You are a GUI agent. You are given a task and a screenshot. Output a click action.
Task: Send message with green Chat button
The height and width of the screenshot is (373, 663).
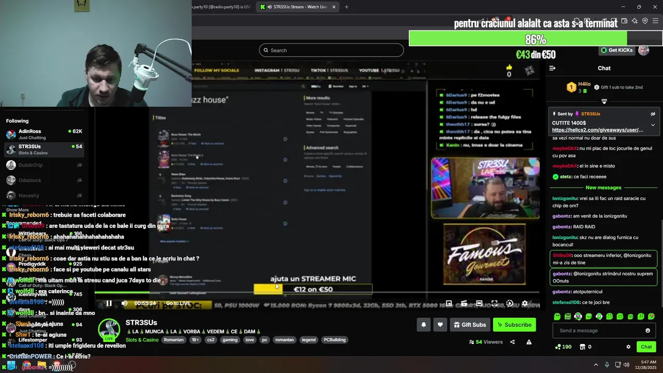pyautogui.click(x=646, y=347)
